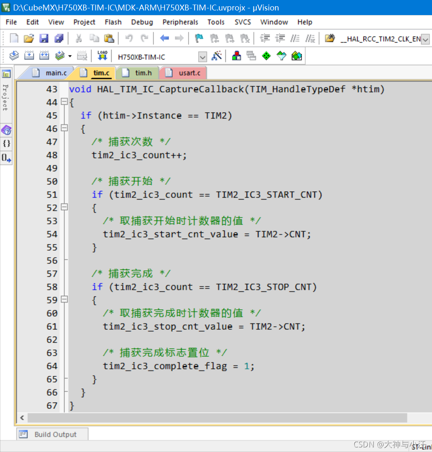The height and width of the screenshot is (452, 432).
Task: Open the Edit menu
Action: click(x=33, y=22)
